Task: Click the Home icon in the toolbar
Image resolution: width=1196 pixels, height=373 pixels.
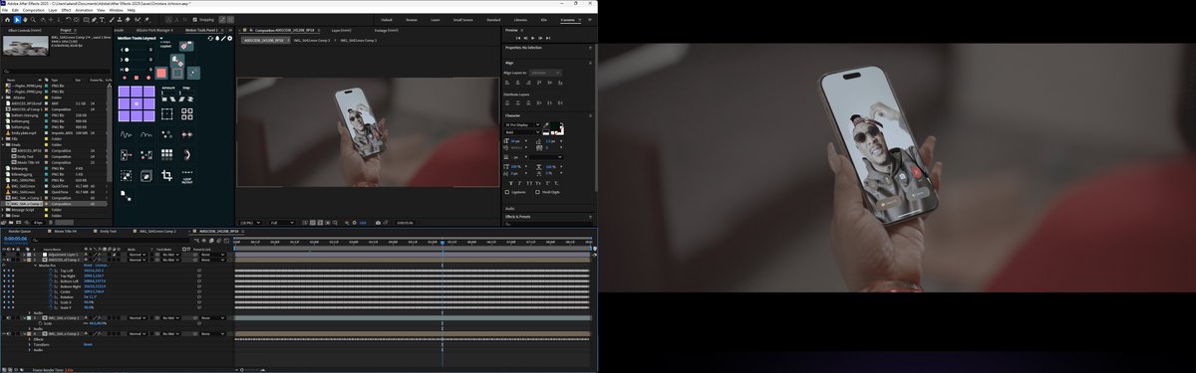Action: point(8,20)
